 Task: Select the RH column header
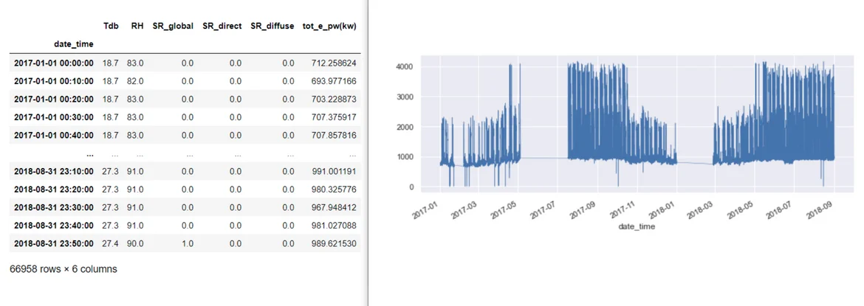pos(136,26)
